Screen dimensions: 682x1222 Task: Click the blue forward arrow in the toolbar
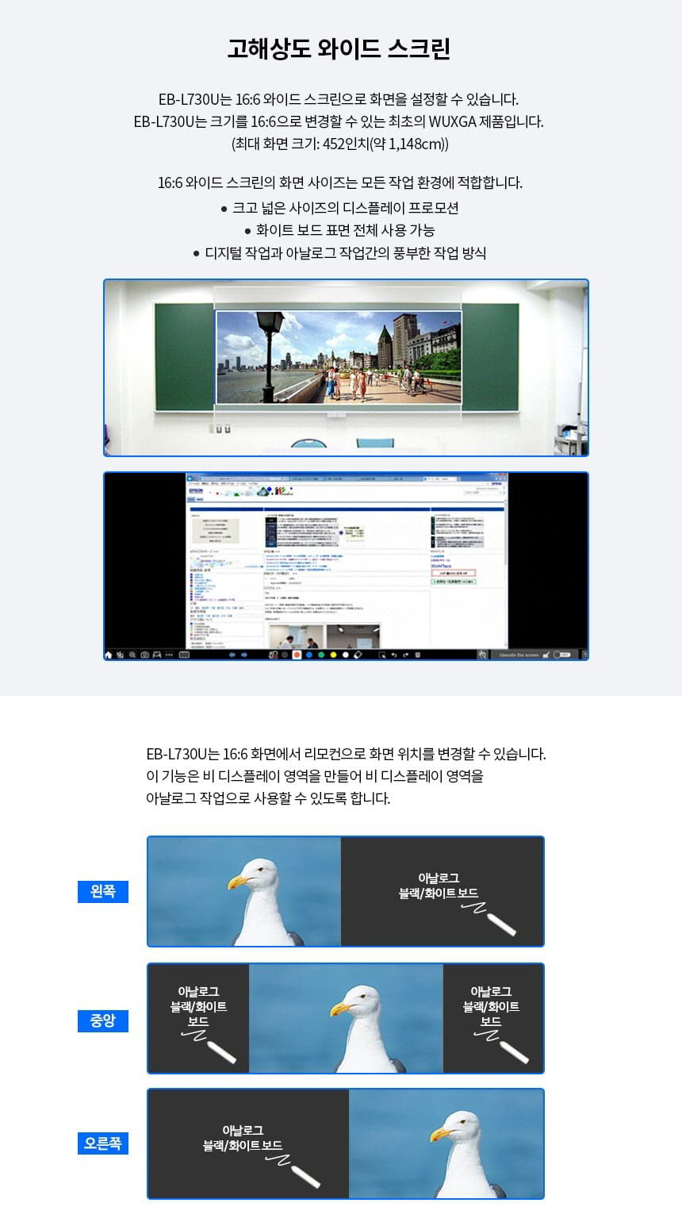click(x=244, y=655)
